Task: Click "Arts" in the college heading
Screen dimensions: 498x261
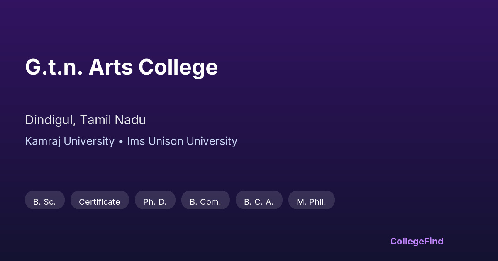Action: click(x=110, y=67)
